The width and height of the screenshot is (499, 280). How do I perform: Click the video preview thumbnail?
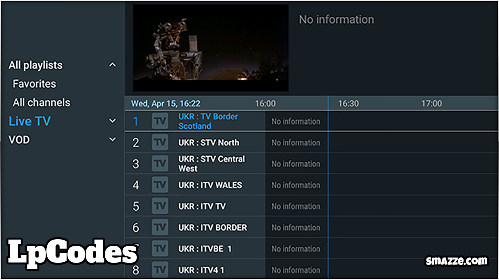click(211, 48)
